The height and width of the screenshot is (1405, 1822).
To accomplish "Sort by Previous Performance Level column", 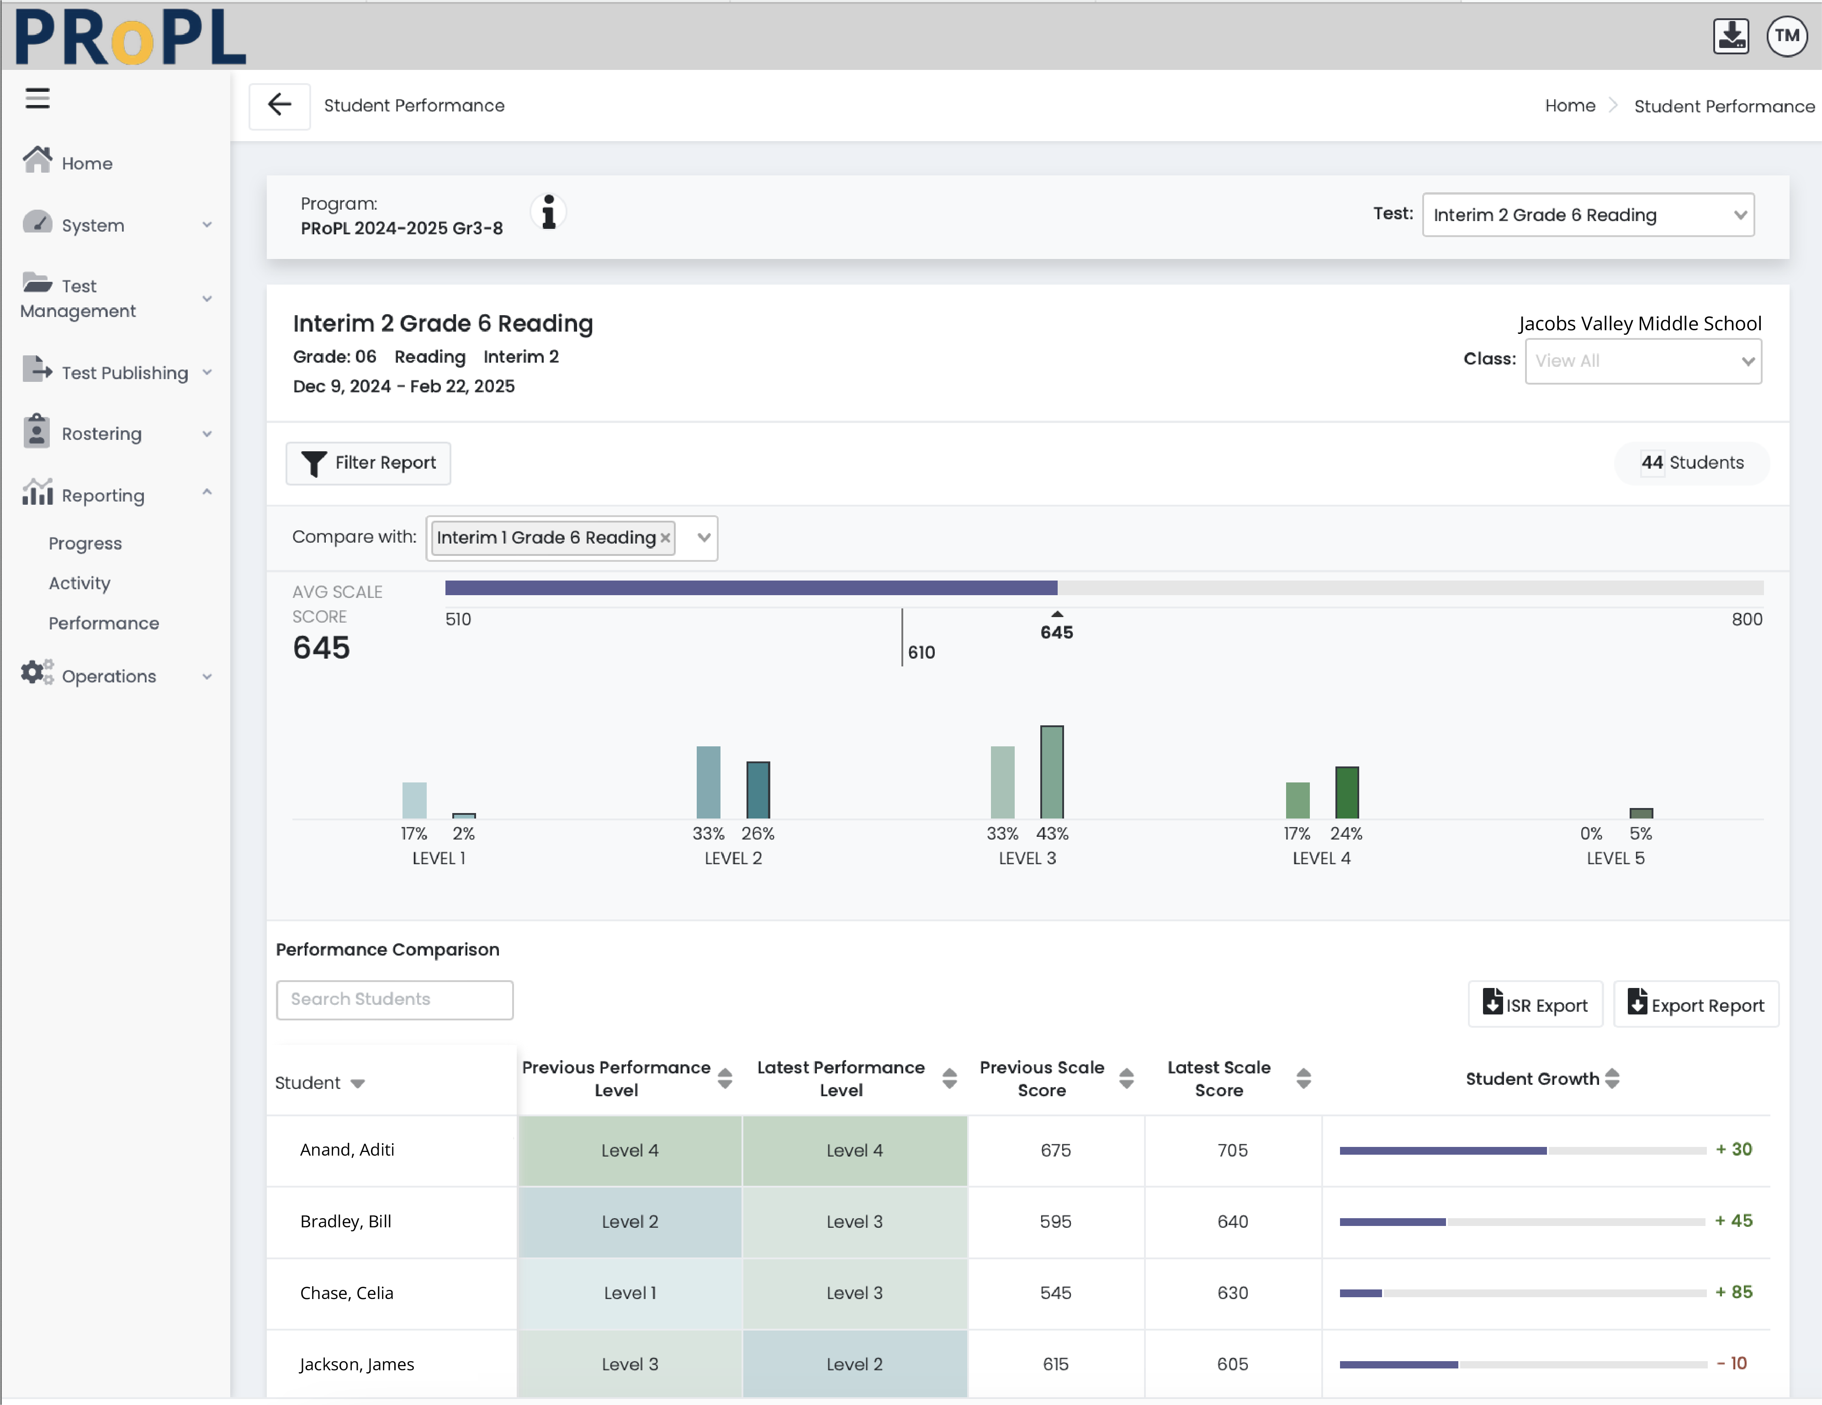I will click(x=724, y=1078).
